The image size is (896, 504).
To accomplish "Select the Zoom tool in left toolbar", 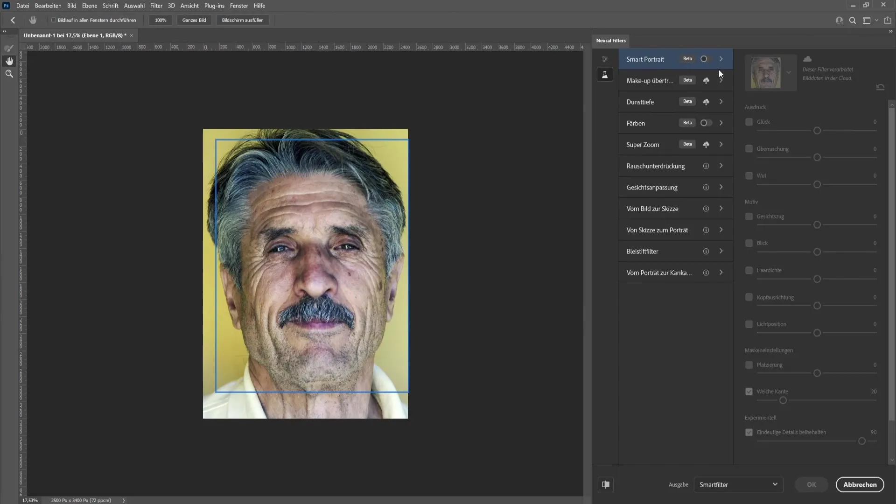I will 9,74.
